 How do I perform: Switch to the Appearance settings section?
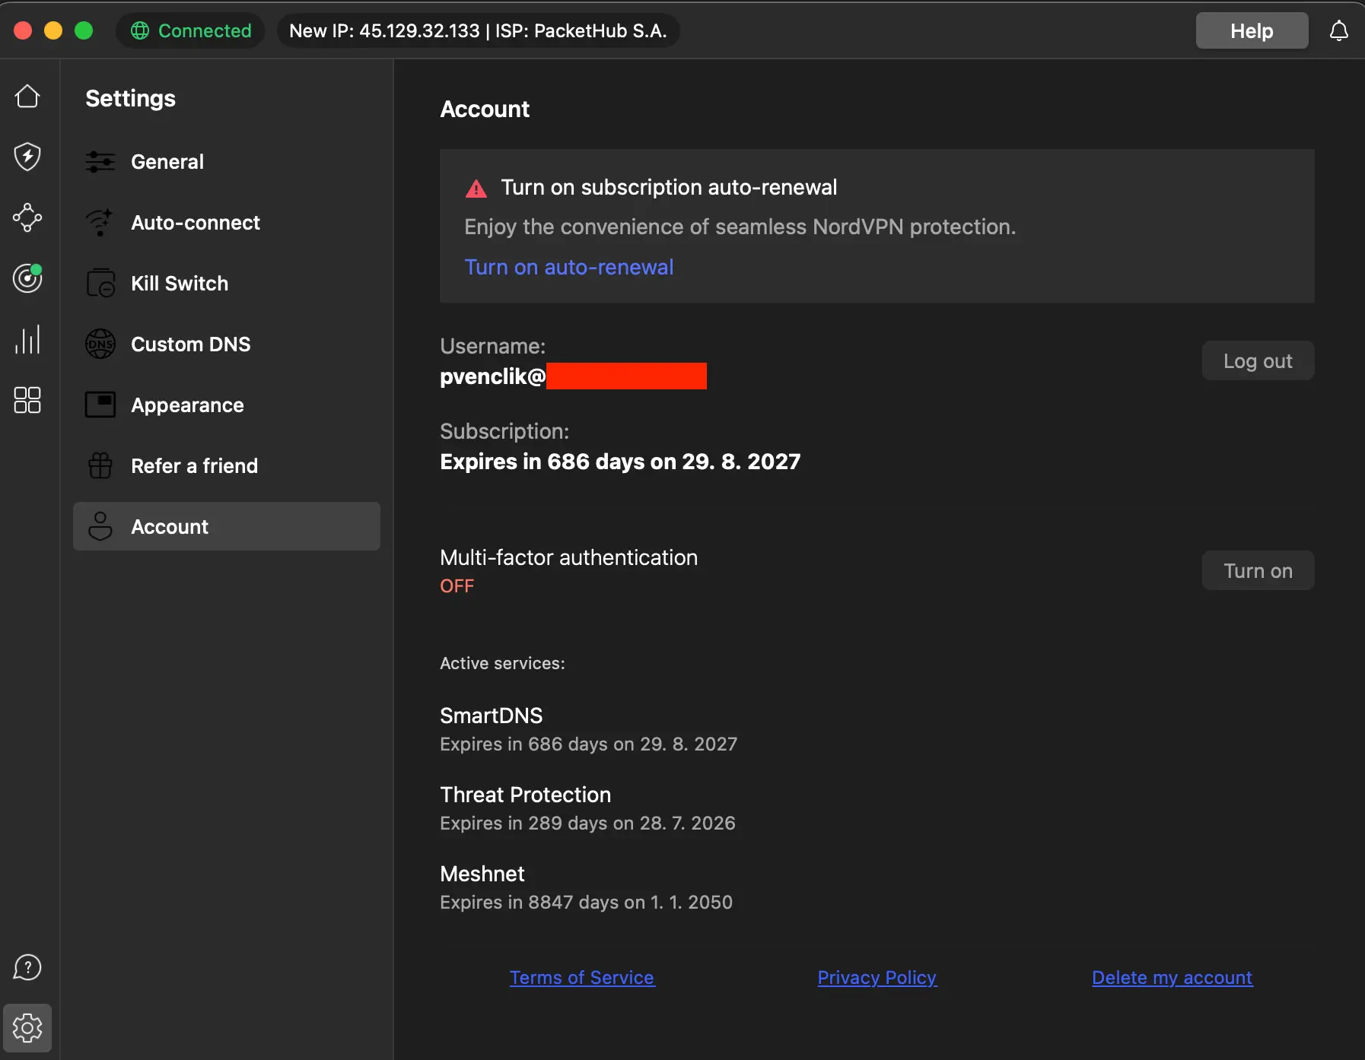187,405
